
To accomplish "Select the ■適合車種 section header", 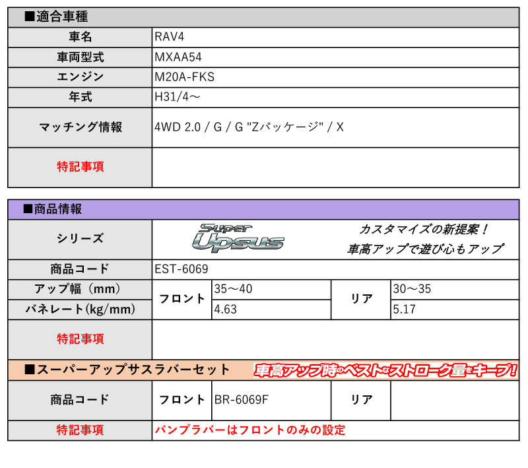I will click(x=263, y=17).
